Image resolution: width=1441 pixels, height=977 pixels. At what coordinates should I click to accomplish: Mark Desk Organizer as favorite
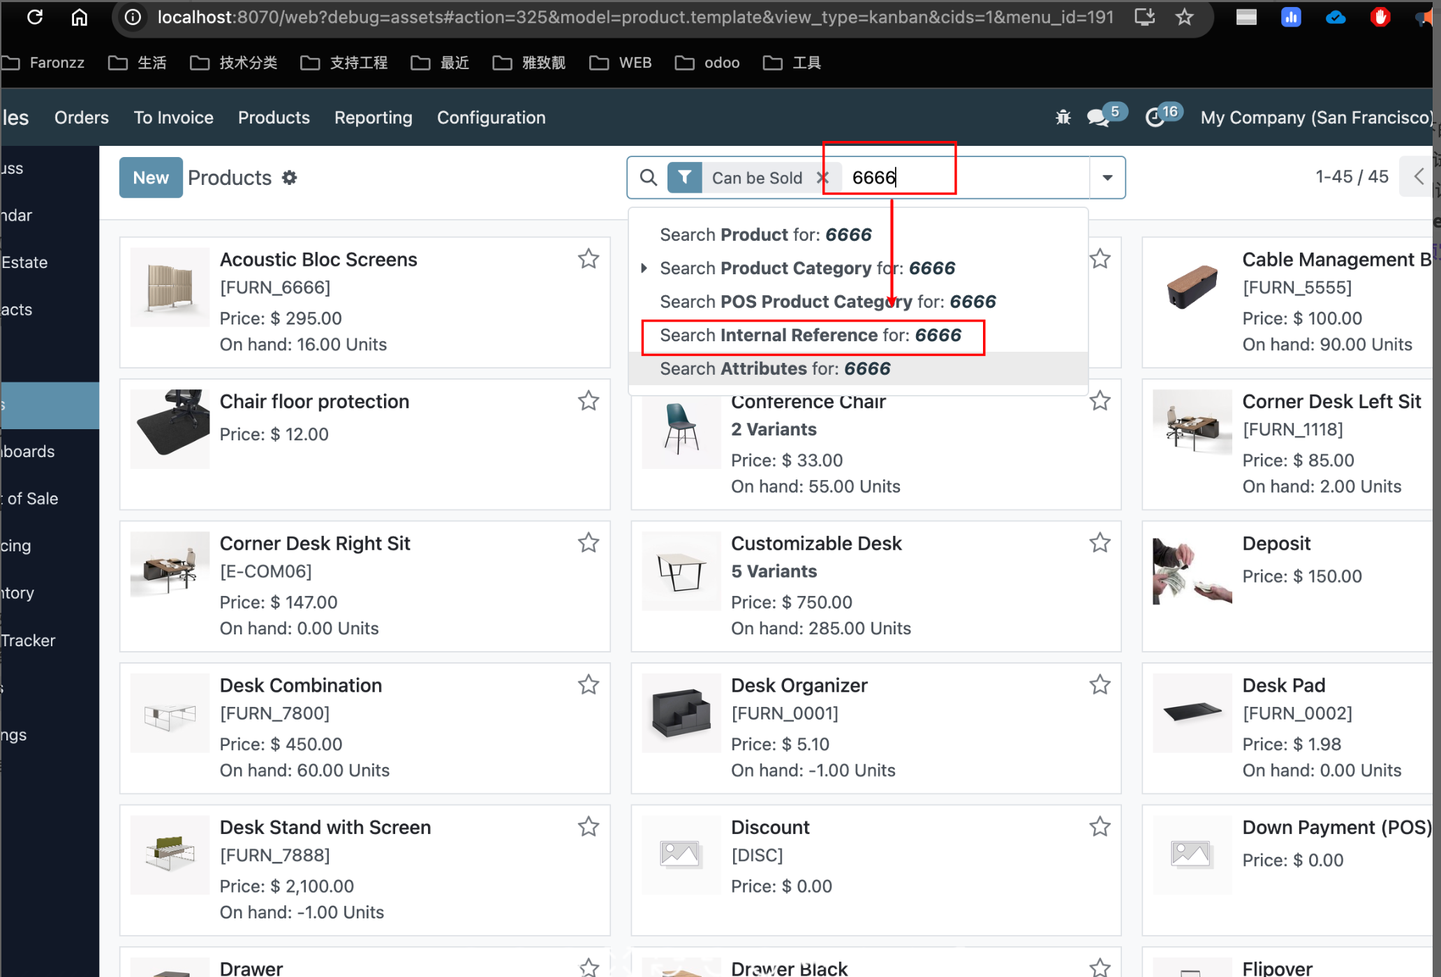click(x=1100, y=685)
